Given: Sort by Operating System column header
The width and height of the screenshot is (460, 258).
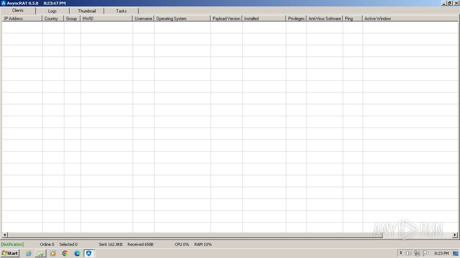Looking at the screenshot, I should [182, 19].
